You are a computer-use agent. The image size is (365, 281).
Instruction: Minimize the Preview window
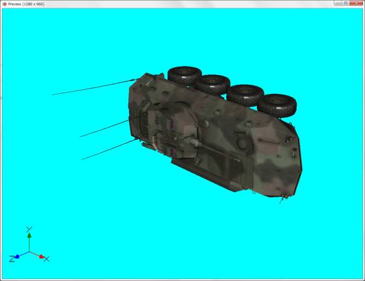(338, 3)
